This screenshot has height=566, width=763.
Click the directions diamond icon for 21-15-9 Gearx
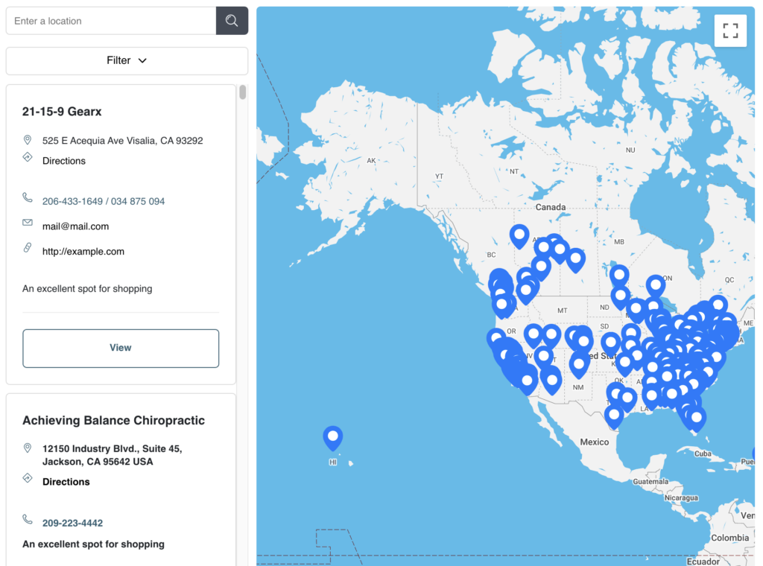tap(28, 157)
